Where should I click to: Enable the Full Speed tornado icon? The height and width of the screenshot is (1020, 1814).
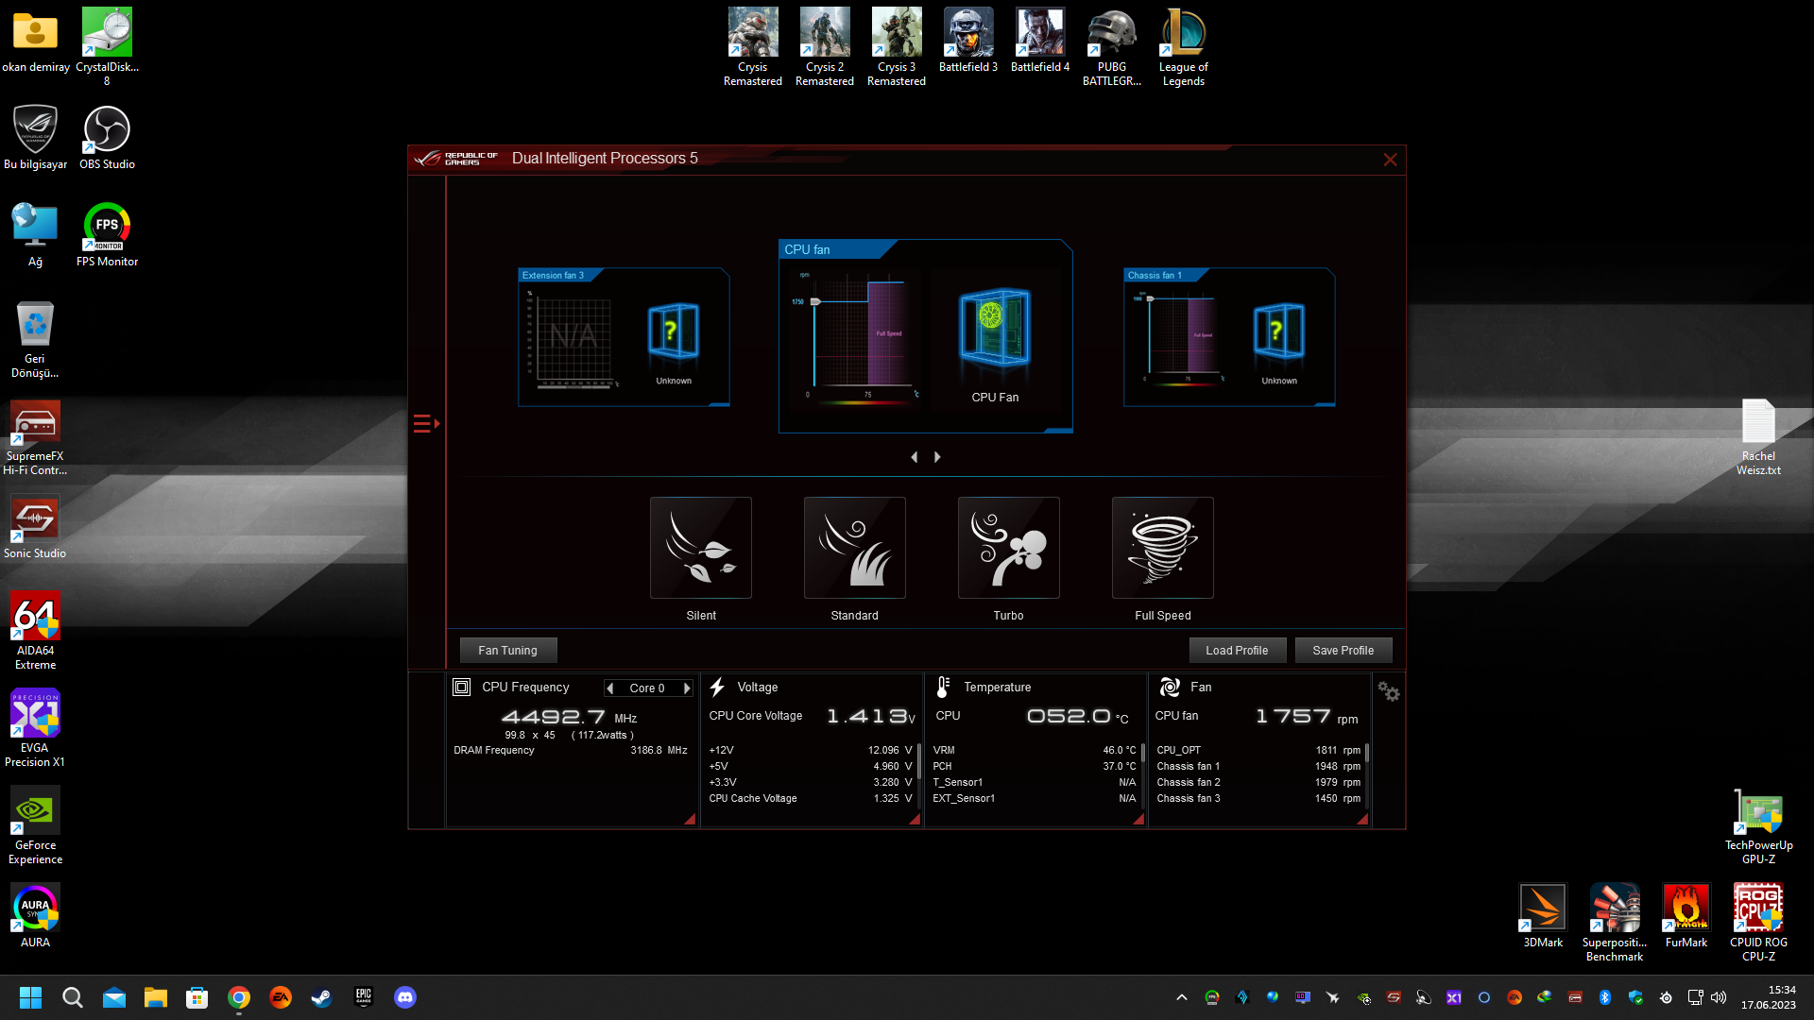pyautogui.click(x=1162, y=548)
